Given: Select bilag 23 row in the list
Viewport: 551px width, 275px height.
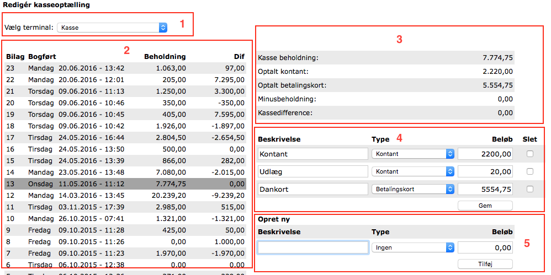Looking at the screenshot, I should [x=125, y=68].
